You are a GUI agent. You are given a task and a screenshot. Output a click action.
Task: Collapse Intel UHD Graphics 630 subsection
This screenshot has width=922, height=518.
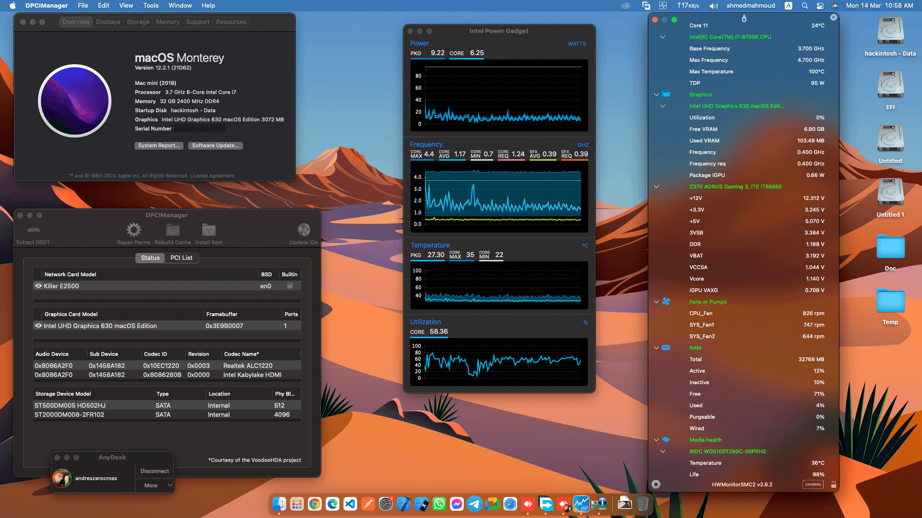click(663, 106)
